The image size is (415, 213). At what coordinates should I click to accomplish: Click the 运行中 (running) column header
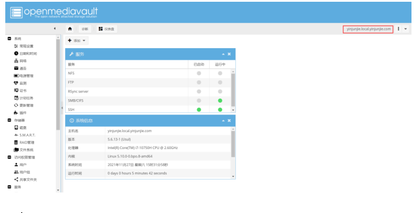220,65
